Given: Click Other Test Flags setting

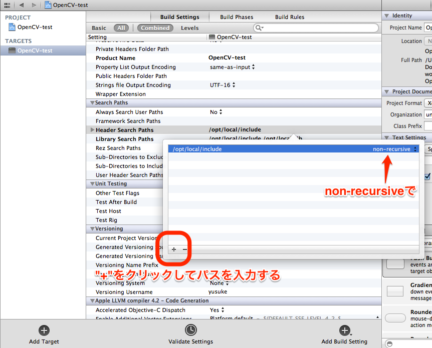Looking at the screenshot, I should 117,193.
